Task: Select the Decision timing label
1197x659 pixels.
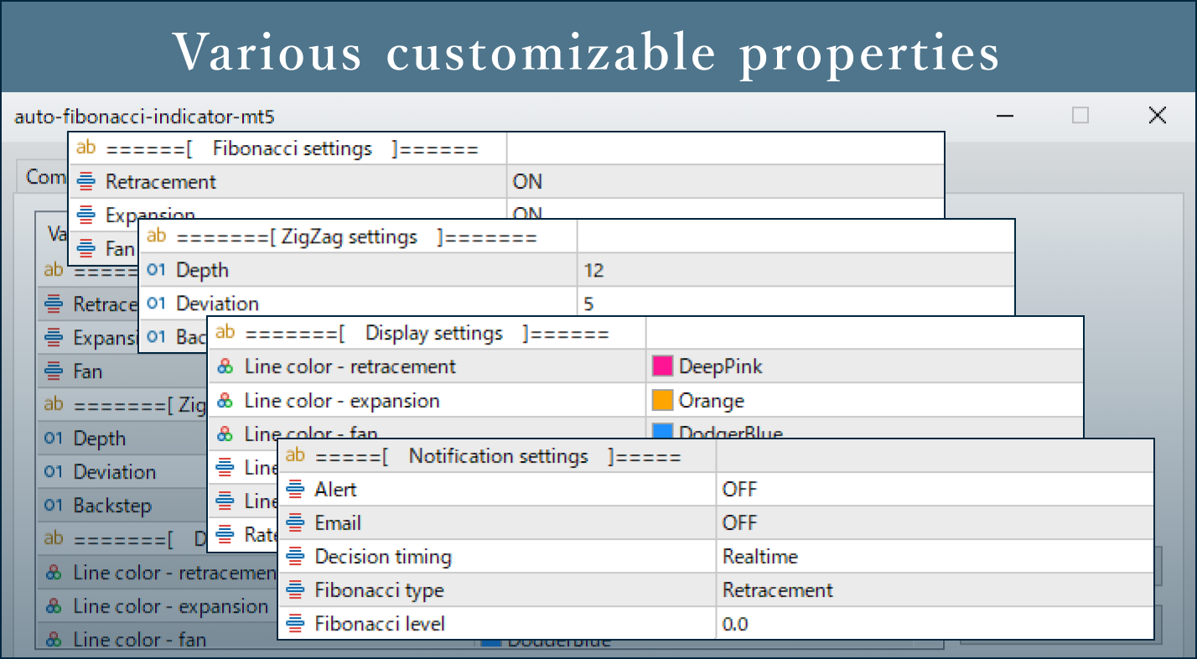Action: tap(383, 556)
